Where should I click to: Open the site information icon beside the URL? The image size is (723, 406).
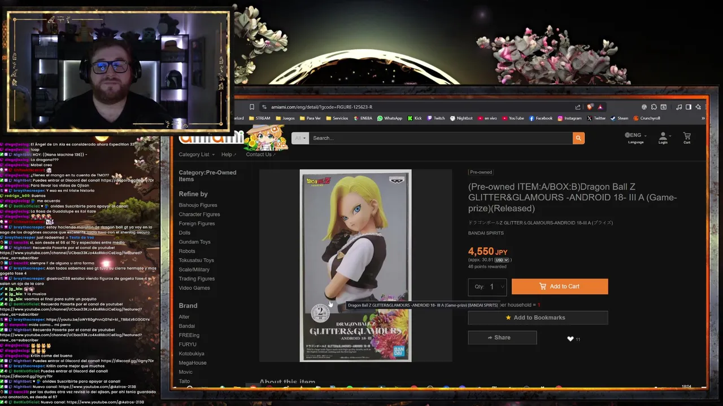pos(264,107)
